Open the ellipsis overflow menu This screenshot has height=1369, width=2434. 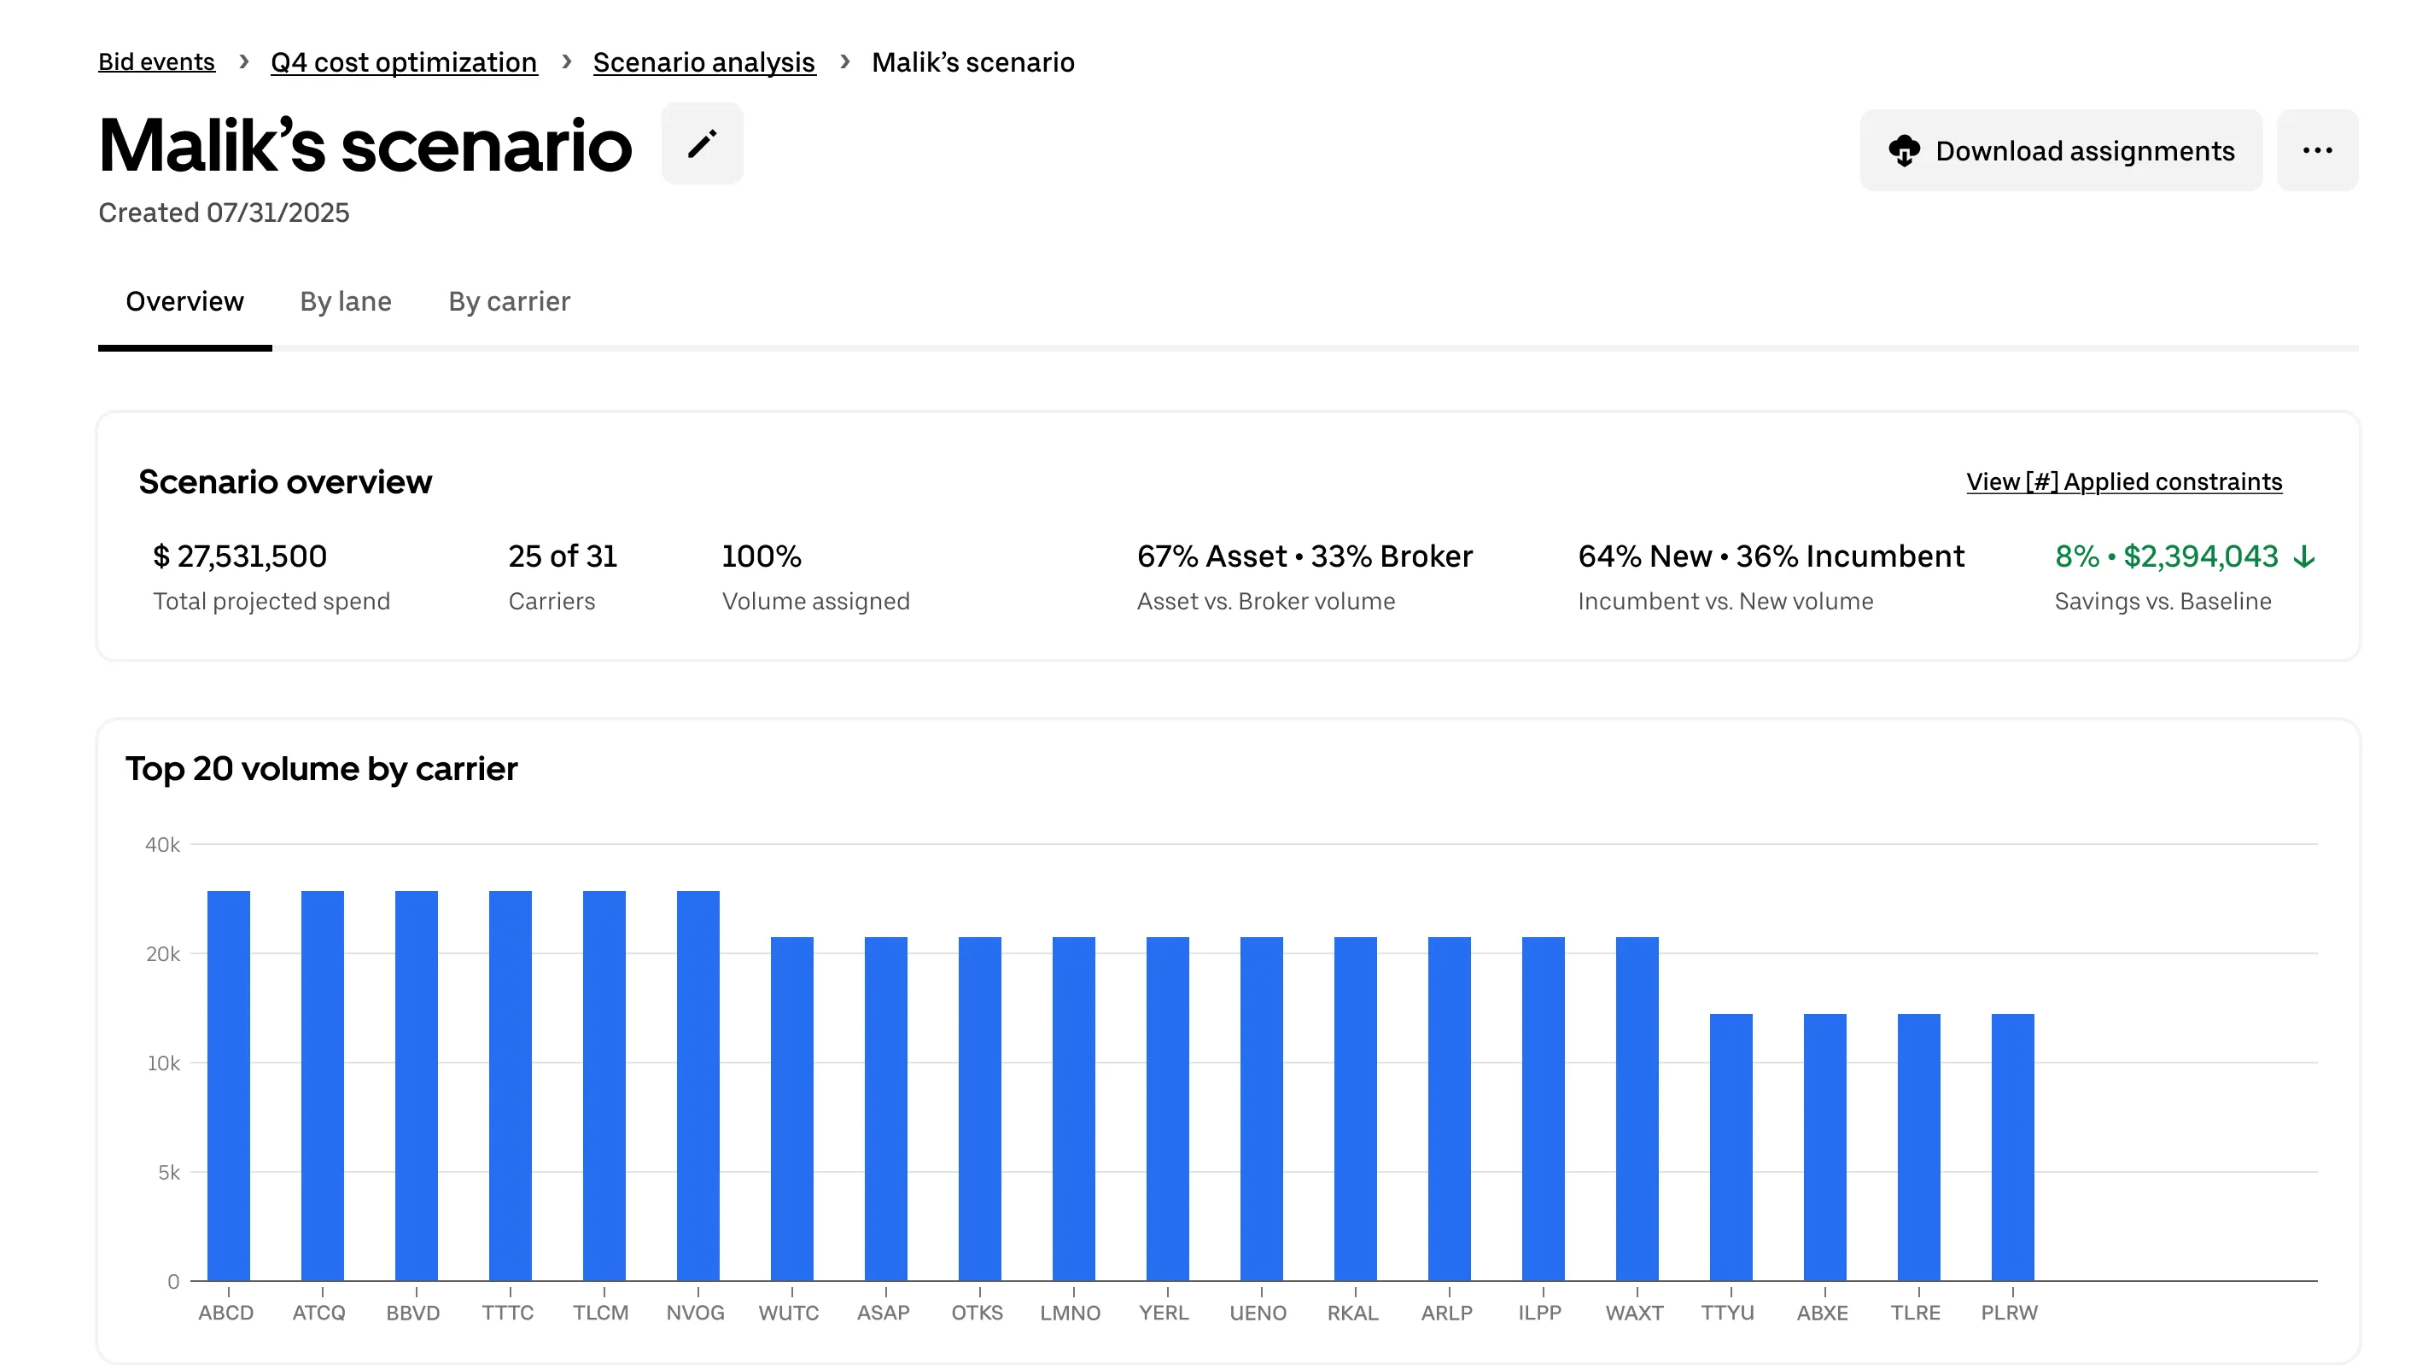[x=2317, y=149]
